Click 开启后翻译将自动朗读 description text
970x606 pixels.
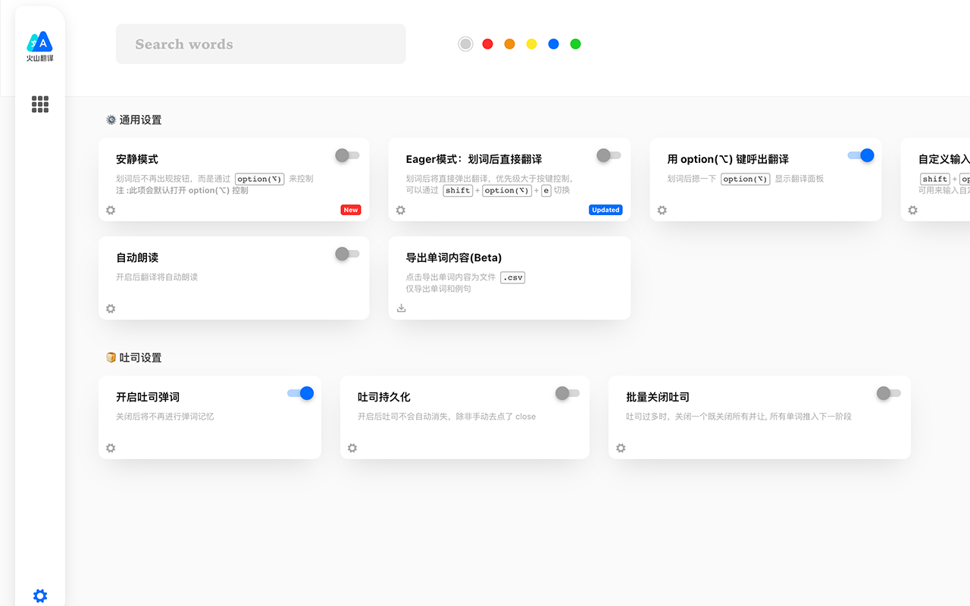coord(157,277)
